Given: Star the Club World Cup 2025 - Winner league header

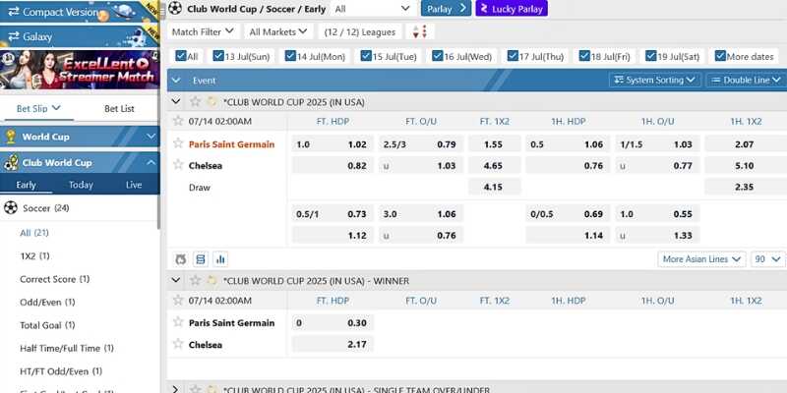Looking at the screenshot, I should pyautogui.click(x=195, y=281).
